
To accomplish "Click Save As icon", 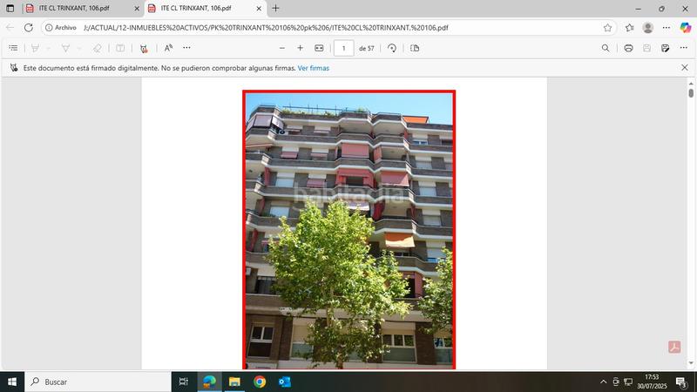I will point(665,48).
